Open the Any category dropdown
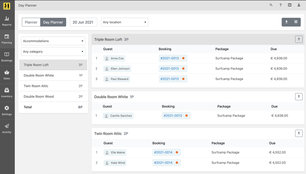Screen dimensions: 306x174 (x=53, y=52)
